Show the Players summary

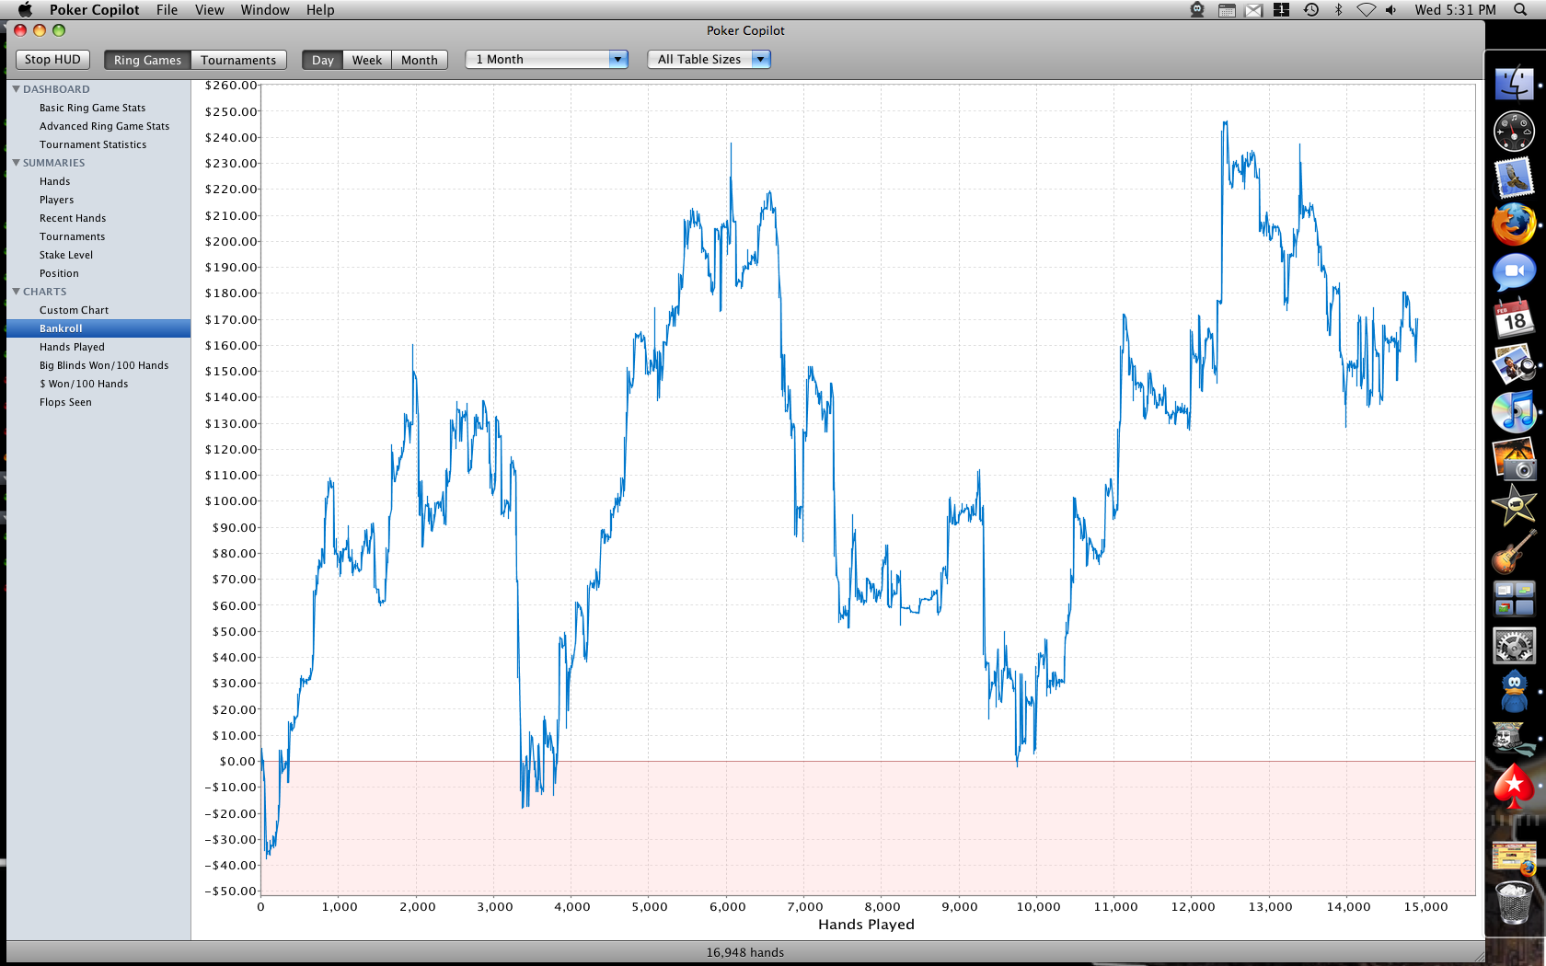(x=56, y=200)
